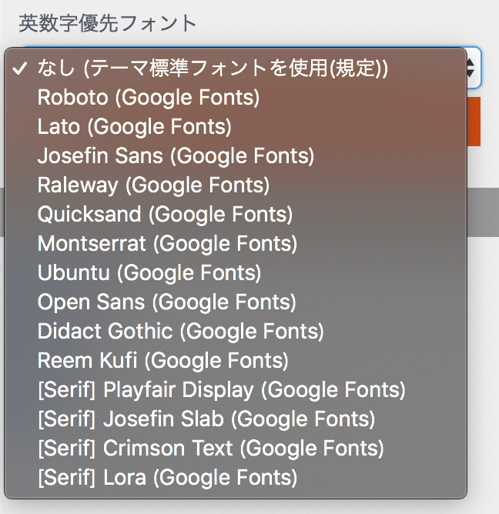Pick the Didact Gothic (Google Fonts) entry

click(180, 332)
